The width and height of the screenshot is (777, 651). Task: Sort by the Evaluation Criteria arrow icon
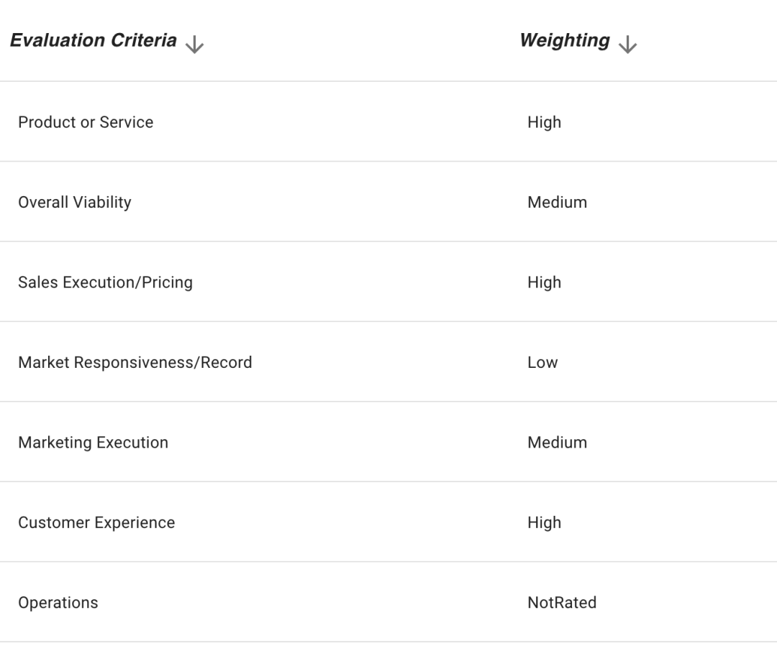194,44
